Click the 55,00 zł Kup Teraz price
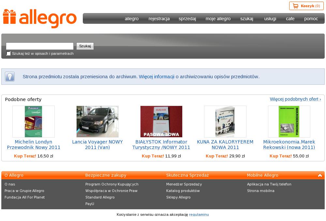326x221 pixels. [289, 156]
